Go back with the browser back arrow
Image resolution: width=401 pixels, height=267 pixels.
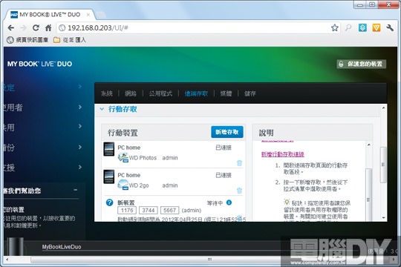[x=11, y=27]
